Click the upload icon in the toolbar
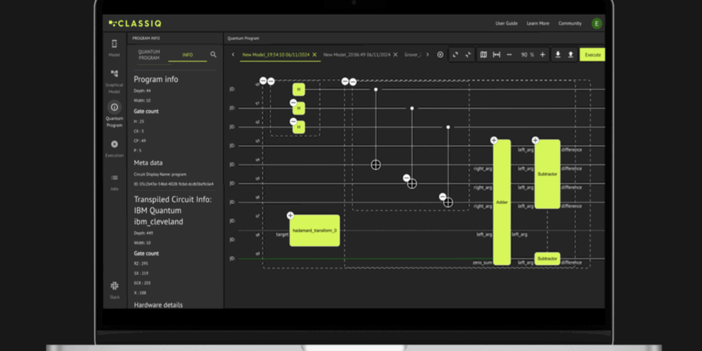 click(571, 55)
